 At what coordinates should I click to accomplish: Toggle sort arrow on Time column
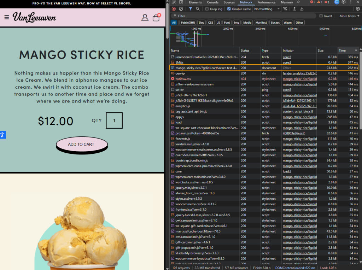pyautogui.click(x=356, y=51)
